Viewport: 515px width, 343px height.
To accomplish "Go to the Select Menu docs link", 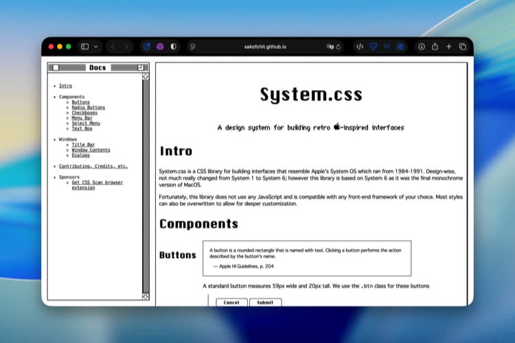I will 86,123.
